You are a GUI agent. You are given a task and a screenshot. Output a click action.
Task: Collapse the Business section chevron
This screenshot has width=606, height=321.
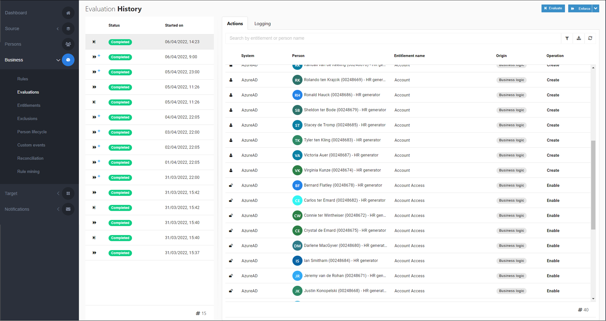coord(58,60)
